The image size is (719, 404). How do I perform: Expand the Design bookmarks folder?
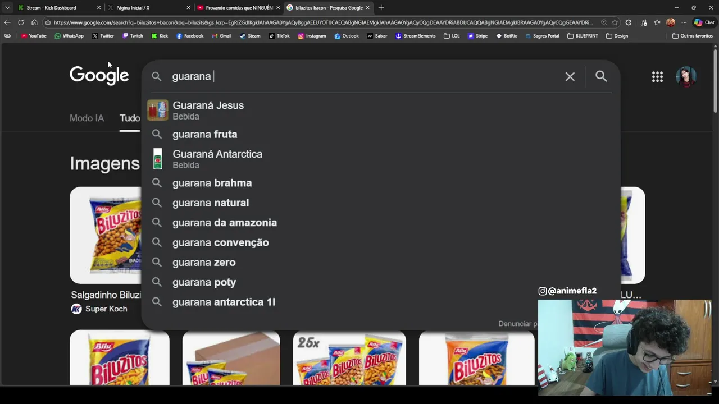coord(617,36)
